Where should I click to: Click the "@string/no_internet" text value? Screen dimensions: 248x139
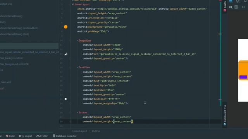(115, 81)
